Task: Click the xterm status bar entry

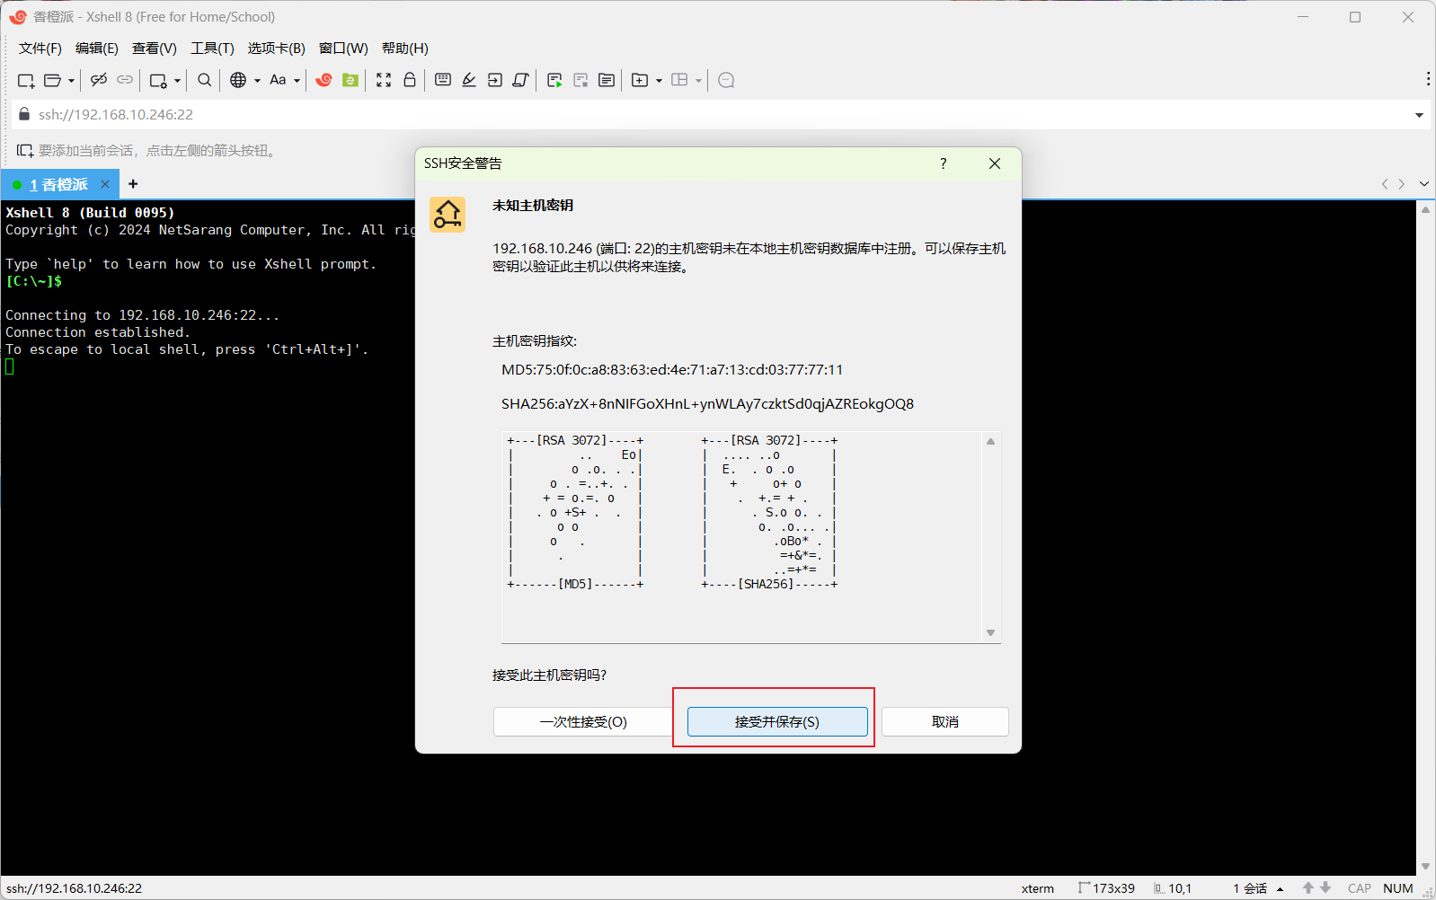Action: point(1038,888)
